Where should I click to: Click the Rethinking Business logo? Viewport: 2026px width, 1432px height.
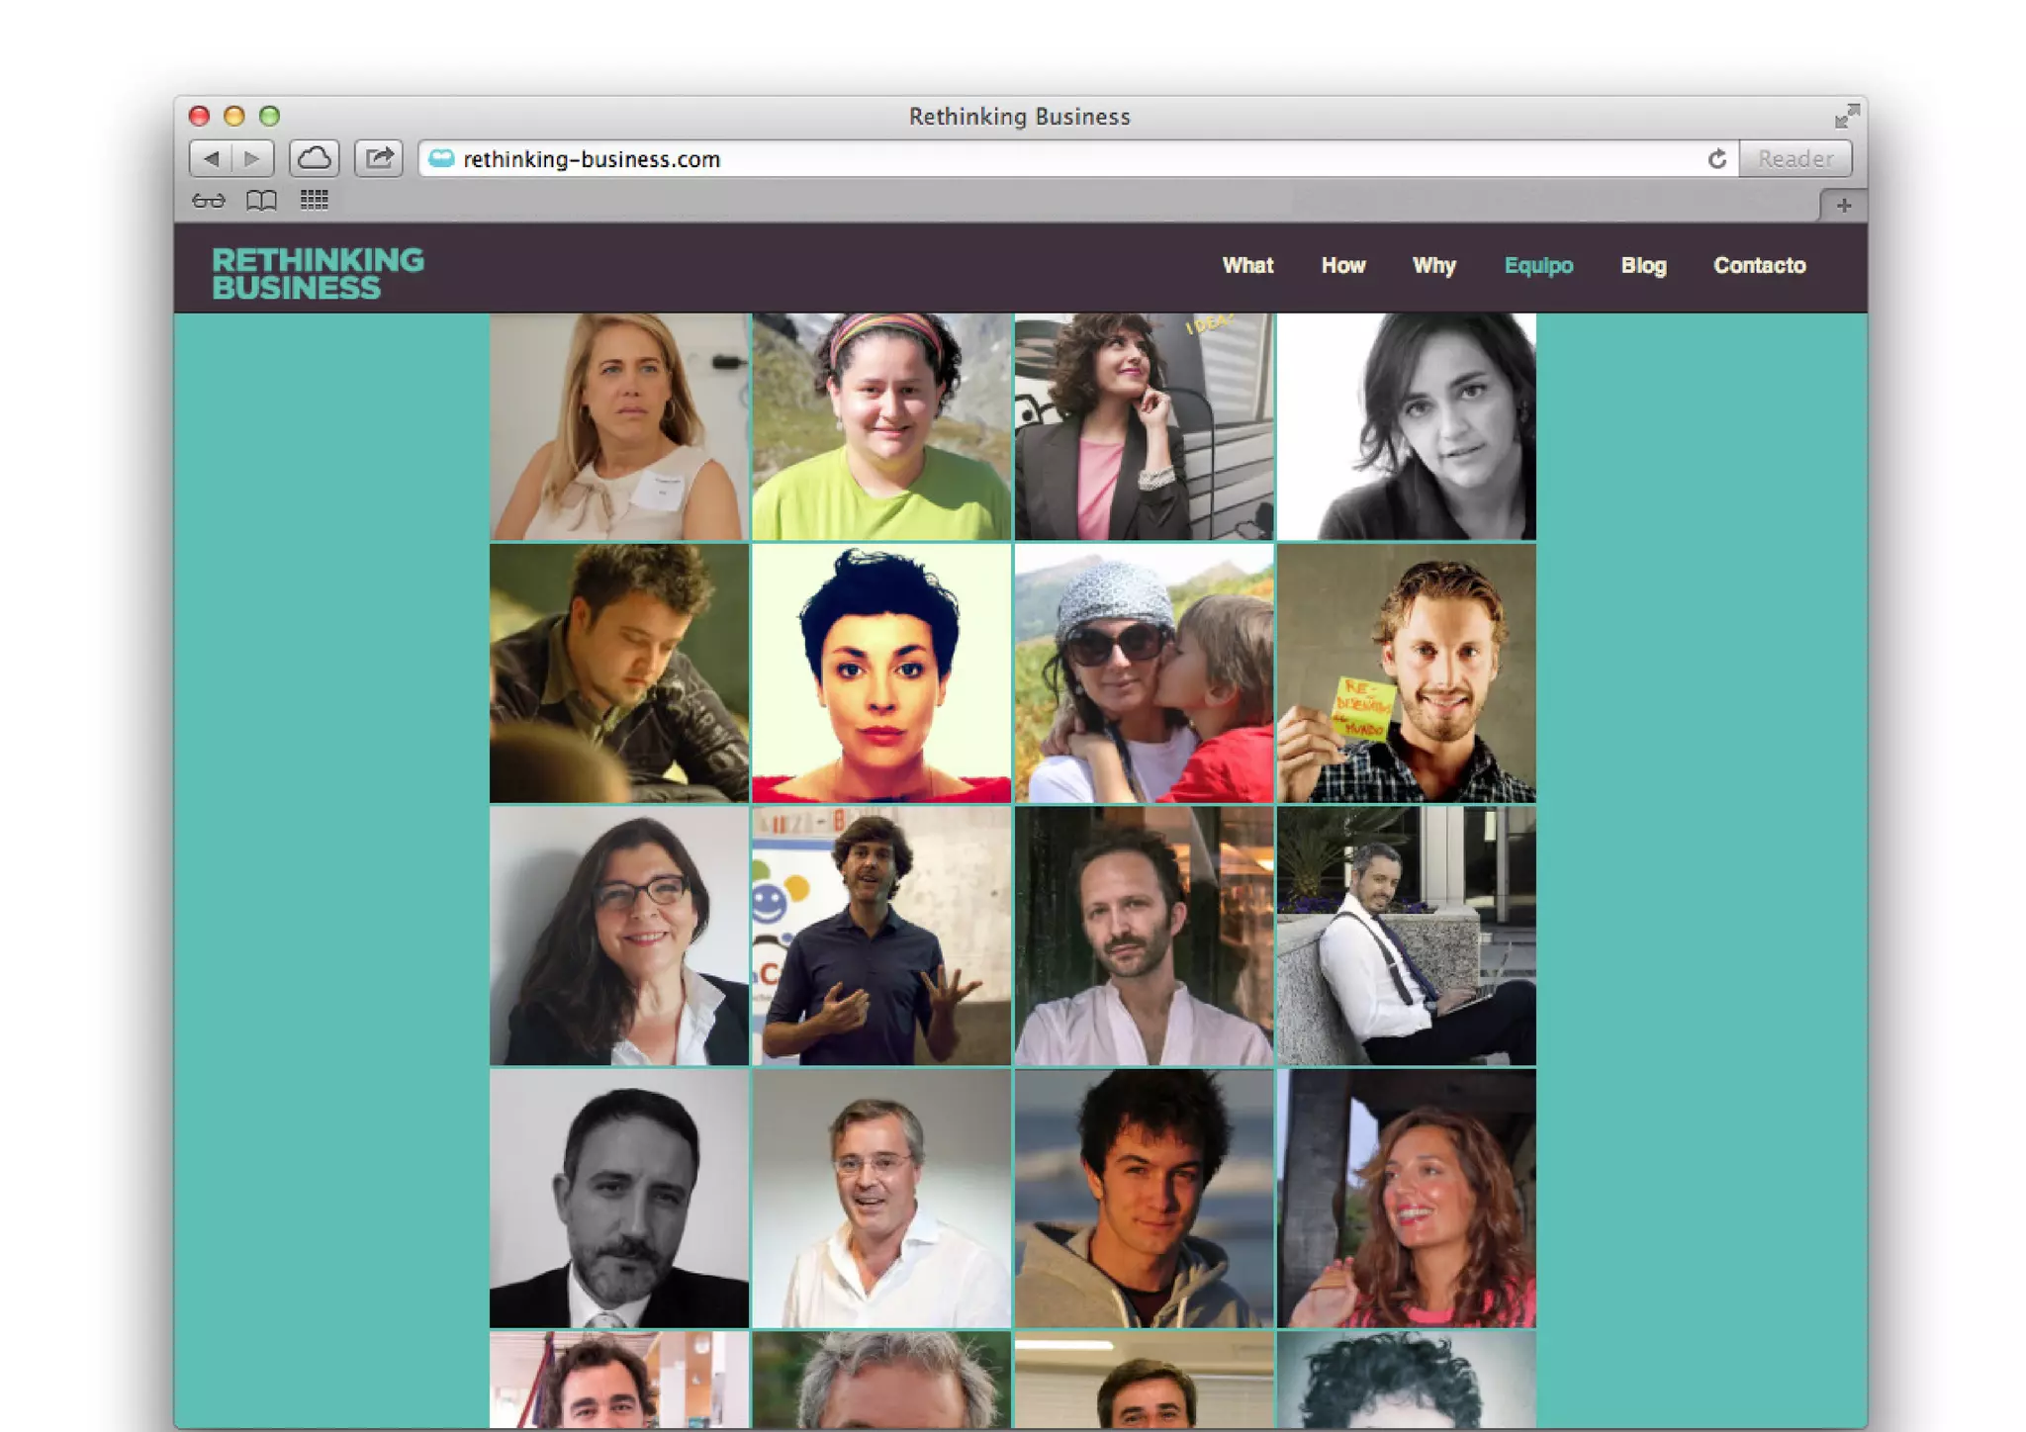(x=318, y=273)
